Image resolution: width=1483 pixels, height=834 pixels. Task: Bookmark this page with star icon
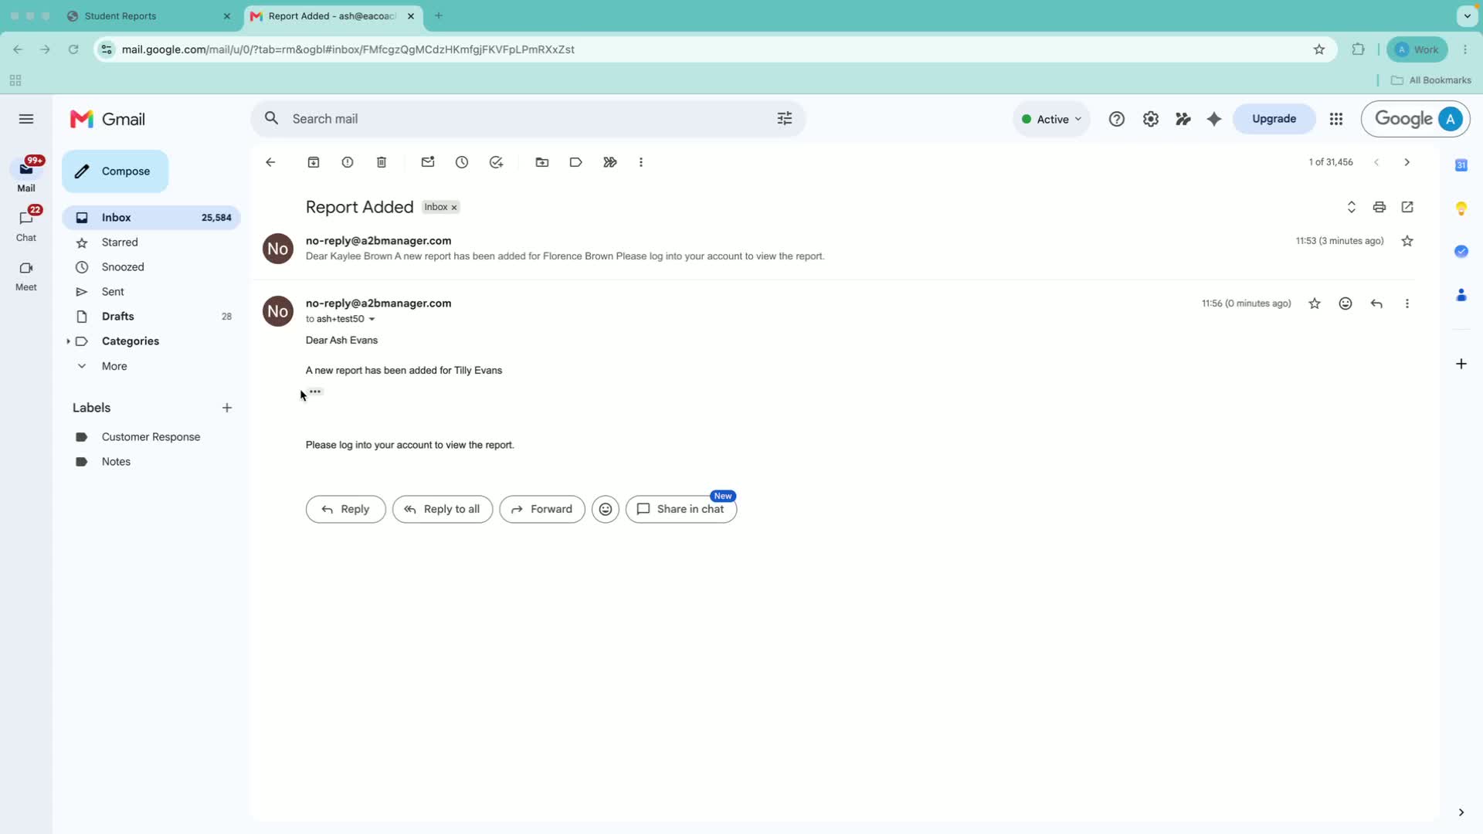tap(1319, 49)
